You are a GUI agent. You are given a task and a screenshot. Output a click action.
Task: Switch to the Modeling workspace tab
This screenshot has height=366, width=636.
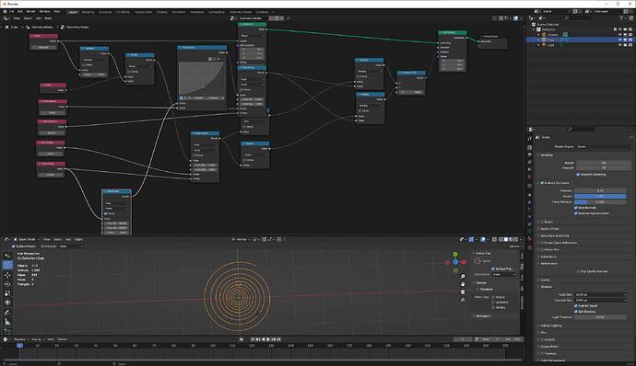[x=88, y=12]
